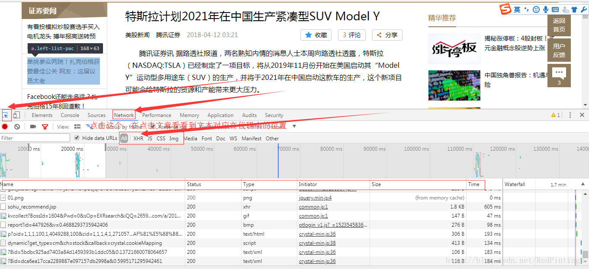
Task: Click the 收藏 favorite button
Action: (x=316, y=35)
